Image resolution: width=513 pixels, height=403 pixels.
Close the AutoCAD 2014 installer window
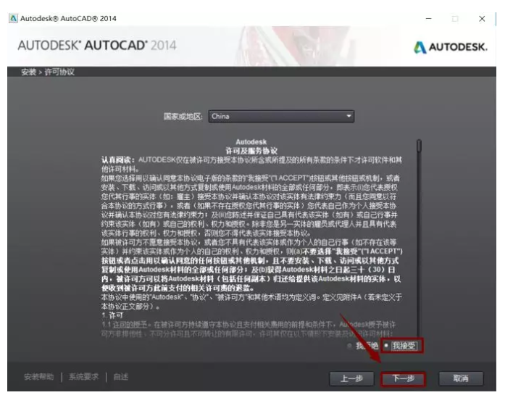(x=482, y=19)
